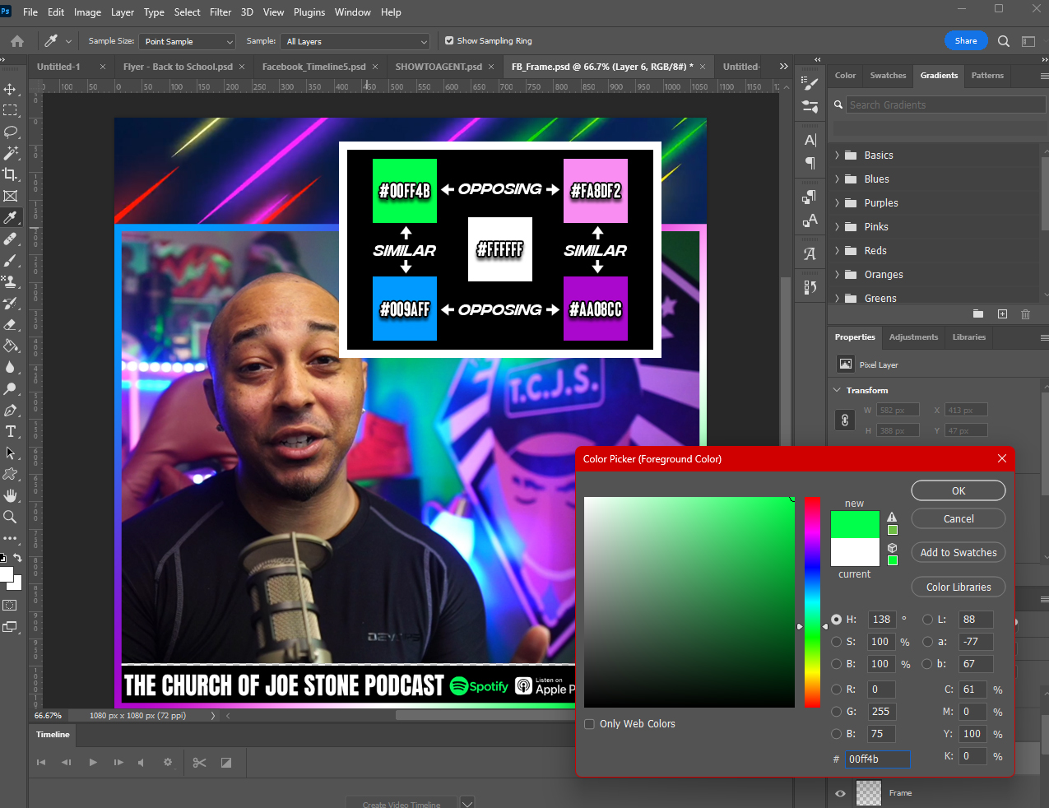Open the Filter menu

[x=220, y=12]
